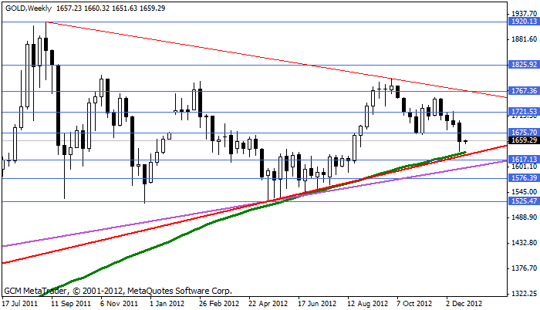Select the 1825.92 price level label
540x310 pixels.
(523, 66)
